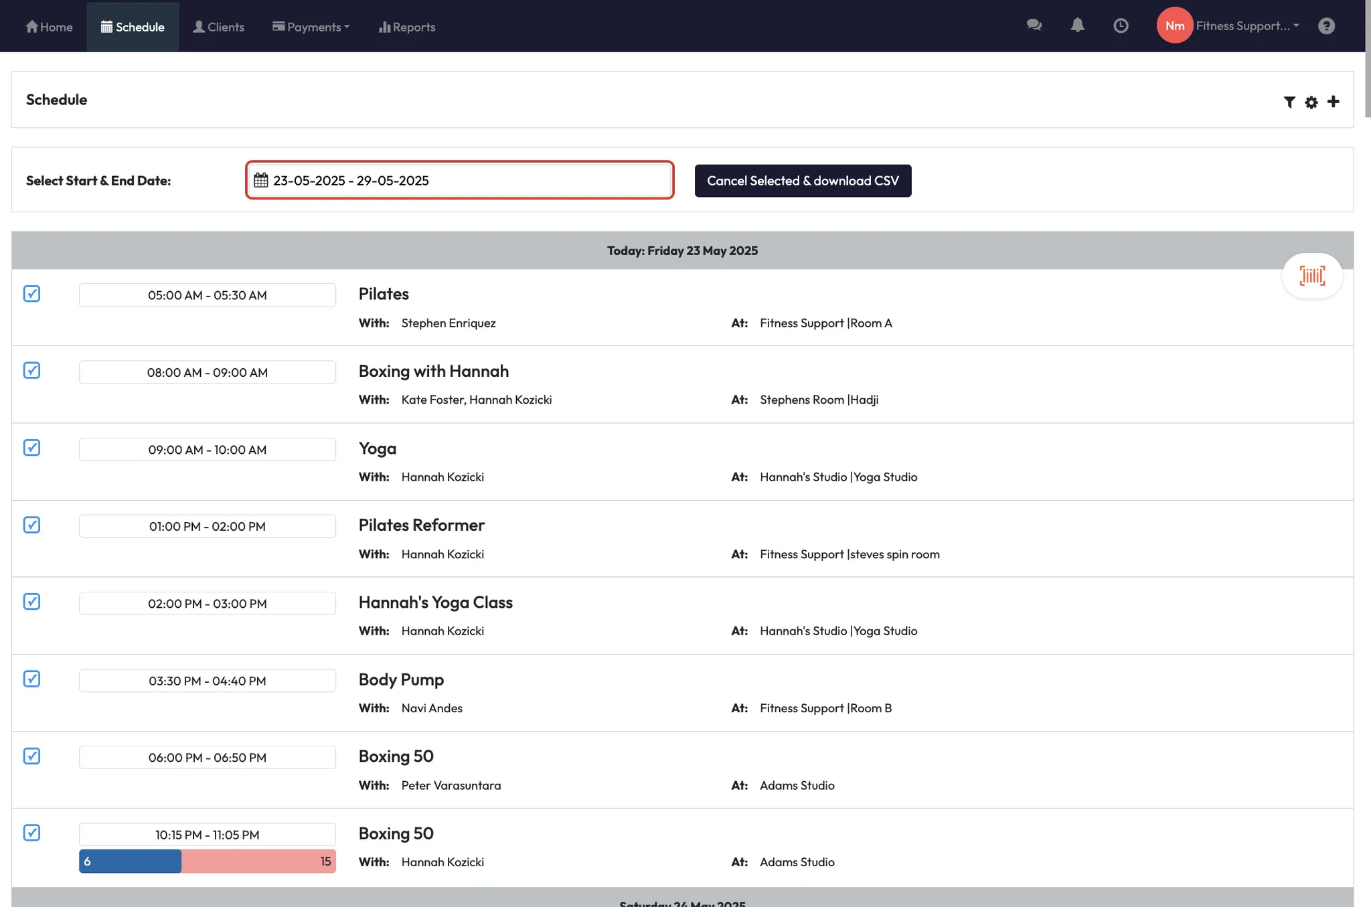Uncheck the Boxing with Hannah checkbox
The height and width of the screenshot is (907, 1371).
click(x=31, y=370)
